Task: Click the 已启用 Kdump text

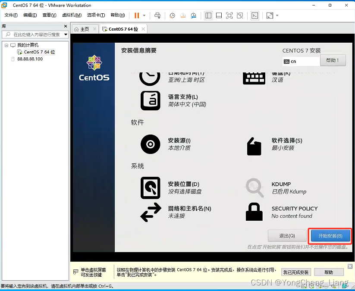Action: (289, 191)
